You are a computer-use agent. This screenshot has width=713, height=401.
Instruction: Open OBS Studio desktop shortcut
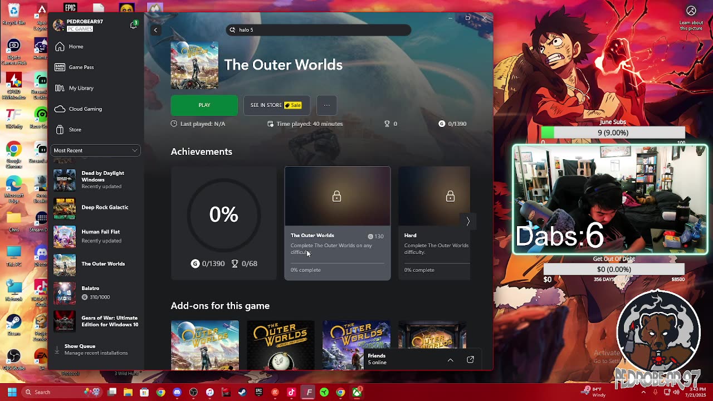pyautogui.click(x=13, y=360)
